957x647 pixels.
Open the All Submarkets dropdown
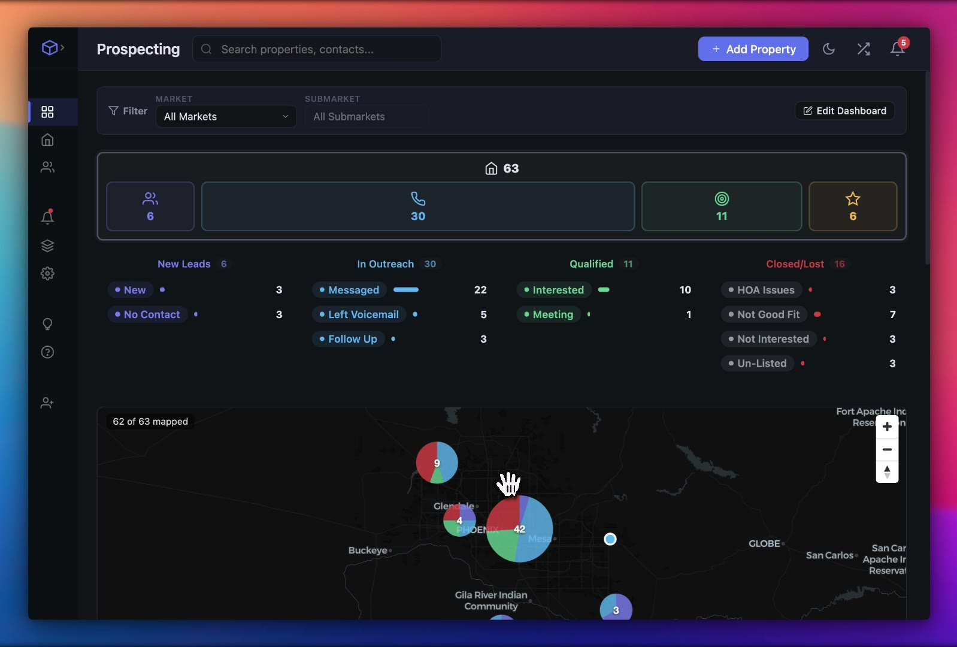pos(367,116)
